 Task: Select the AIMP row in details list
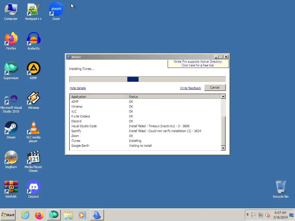145,102
